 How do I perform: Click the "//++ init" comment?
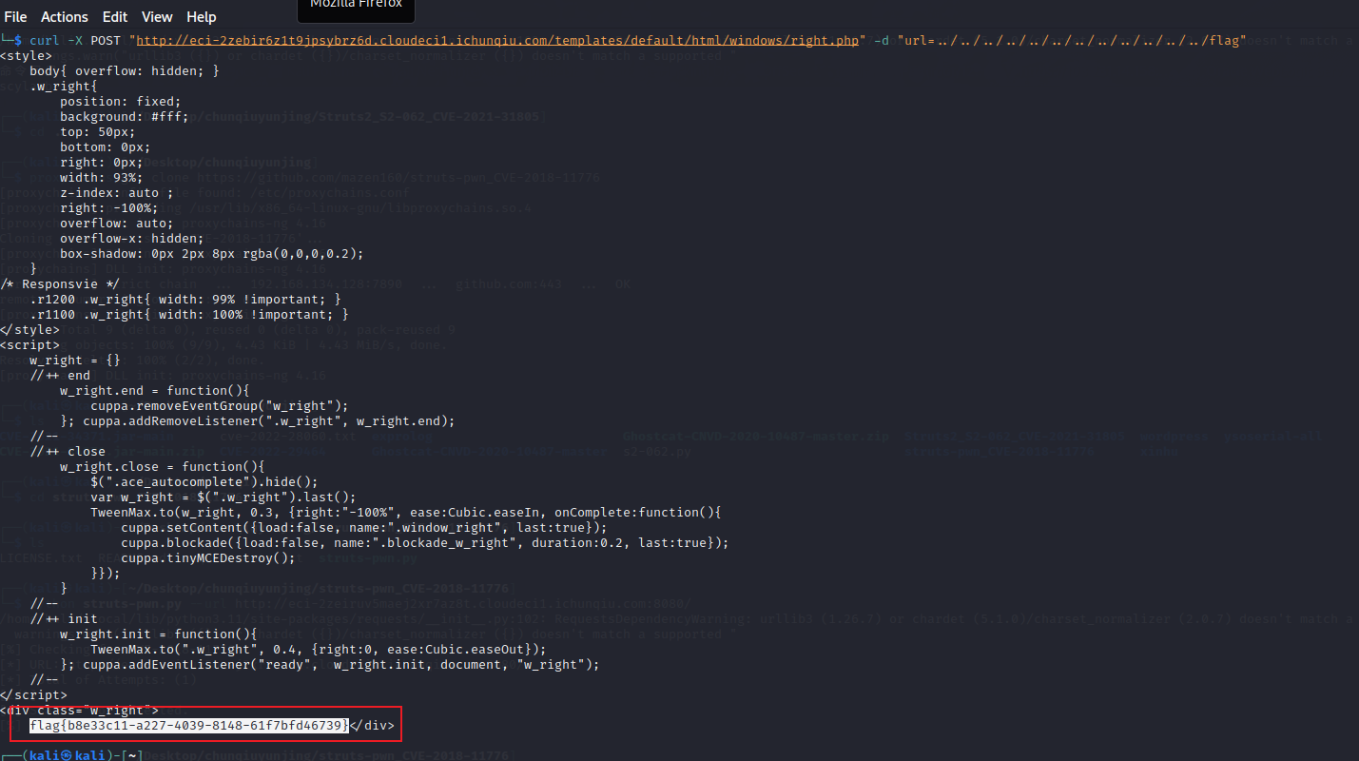(64, 619)
